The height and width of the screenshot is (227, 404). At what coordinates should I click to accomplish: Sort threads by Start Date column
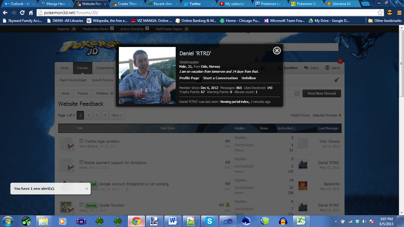click(x=167, y=128)
